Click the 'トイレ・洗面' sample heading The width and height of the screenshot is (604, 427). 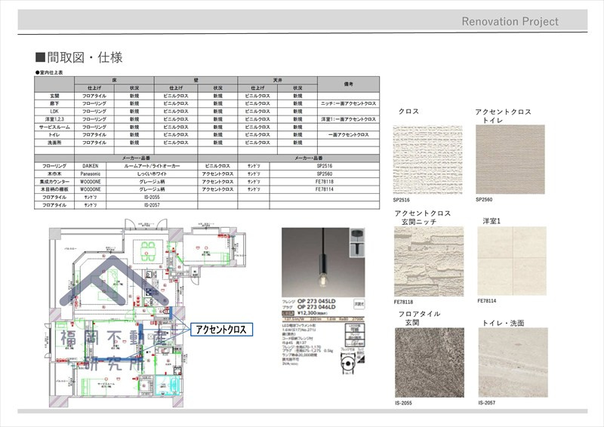(x=503, y=323)
